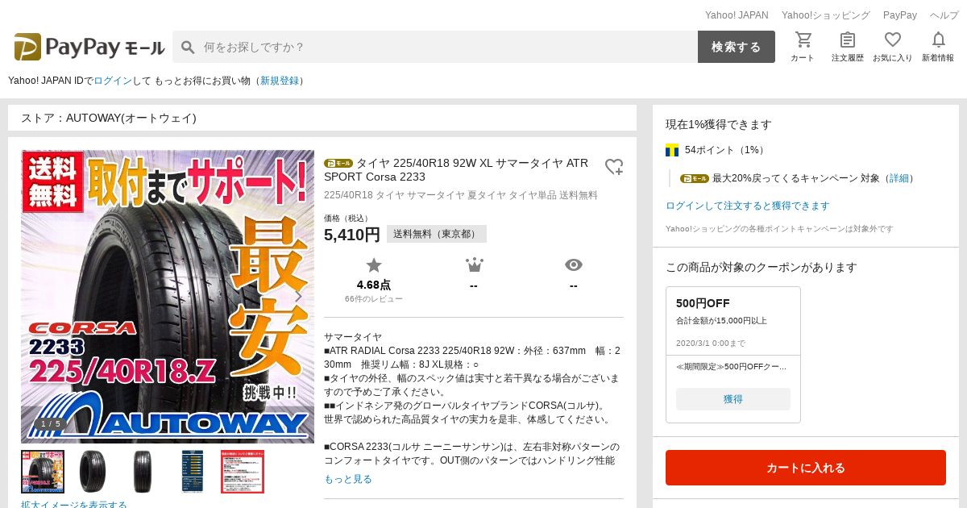Viewport: 967px width, 508px height.
Task: Open 拡大イメージを表示する link
Action: tap(74, 505)
